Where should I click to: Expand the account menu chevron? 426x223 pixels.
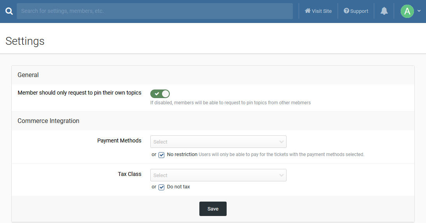coord(419,11)
